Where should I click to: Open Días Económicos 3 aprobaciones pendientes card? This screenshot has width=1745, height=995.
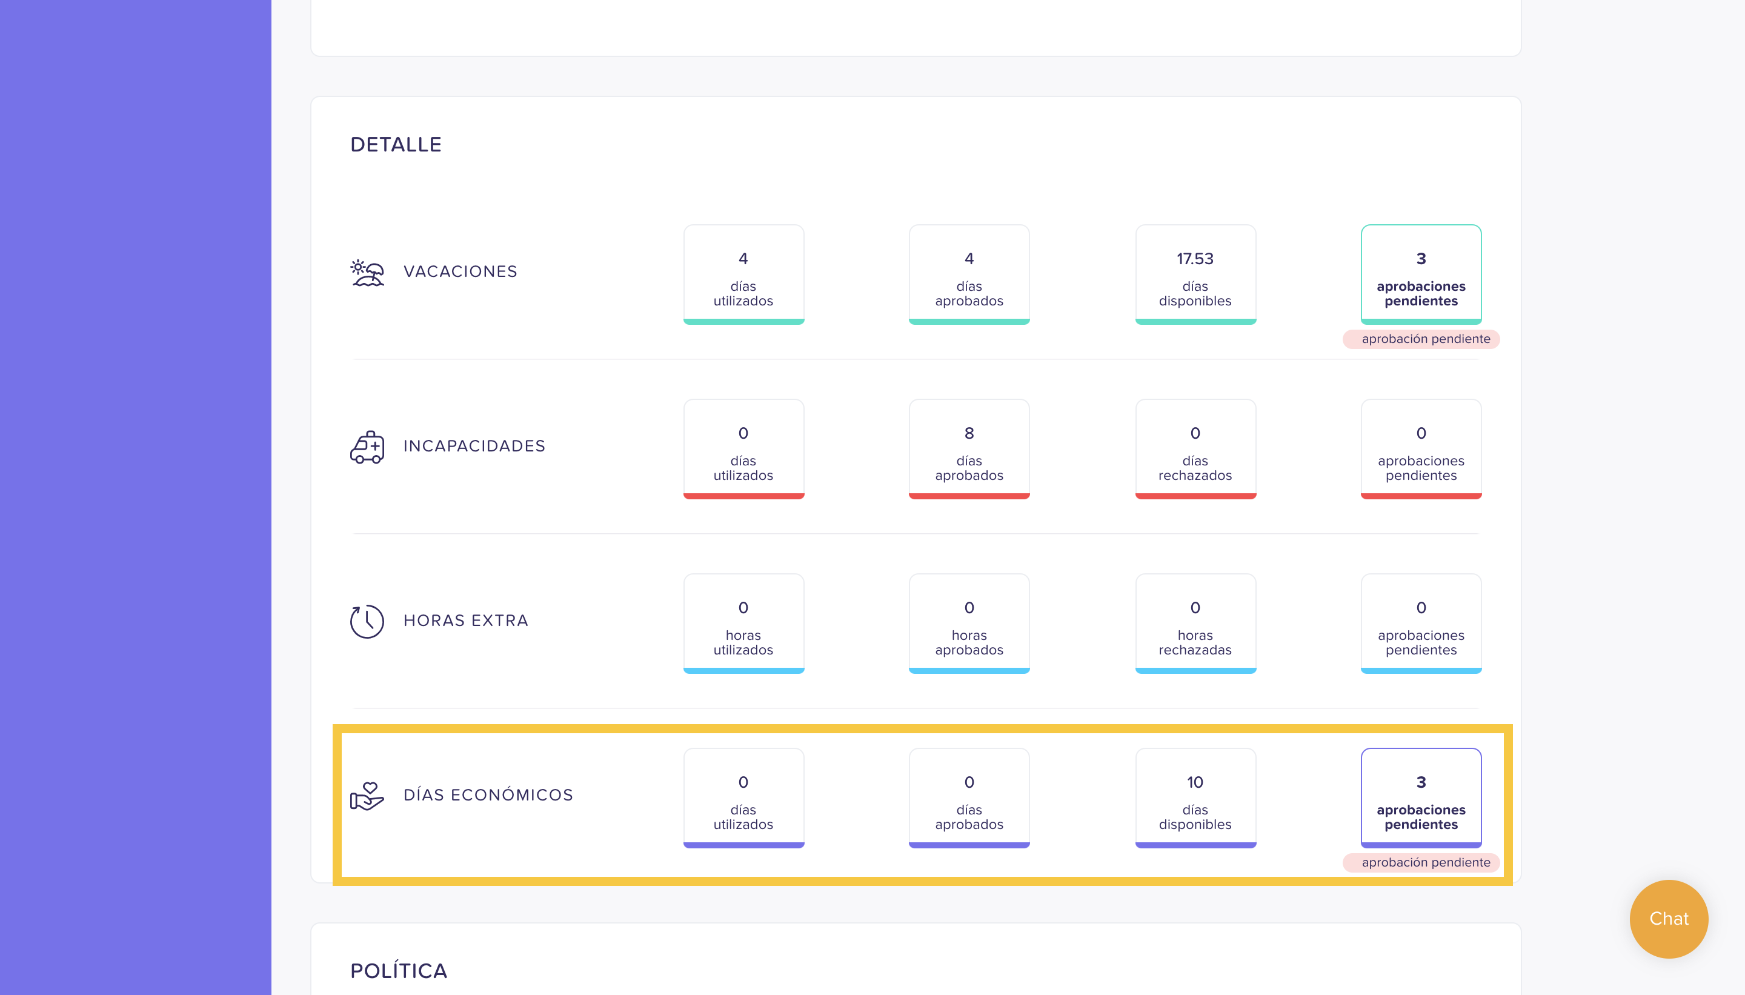click(x=1421, y=797)
